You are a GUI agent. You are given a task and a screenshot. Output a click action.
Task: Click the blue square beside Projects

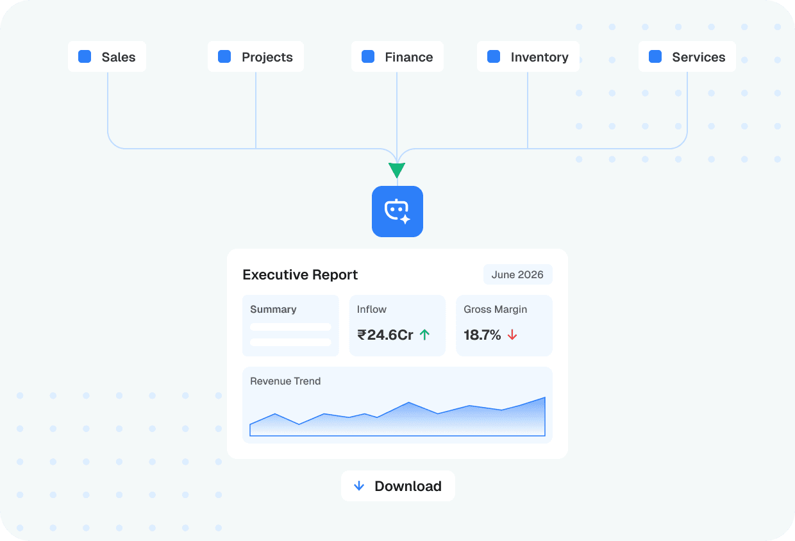pyautogui.click(x=224, y=56)
